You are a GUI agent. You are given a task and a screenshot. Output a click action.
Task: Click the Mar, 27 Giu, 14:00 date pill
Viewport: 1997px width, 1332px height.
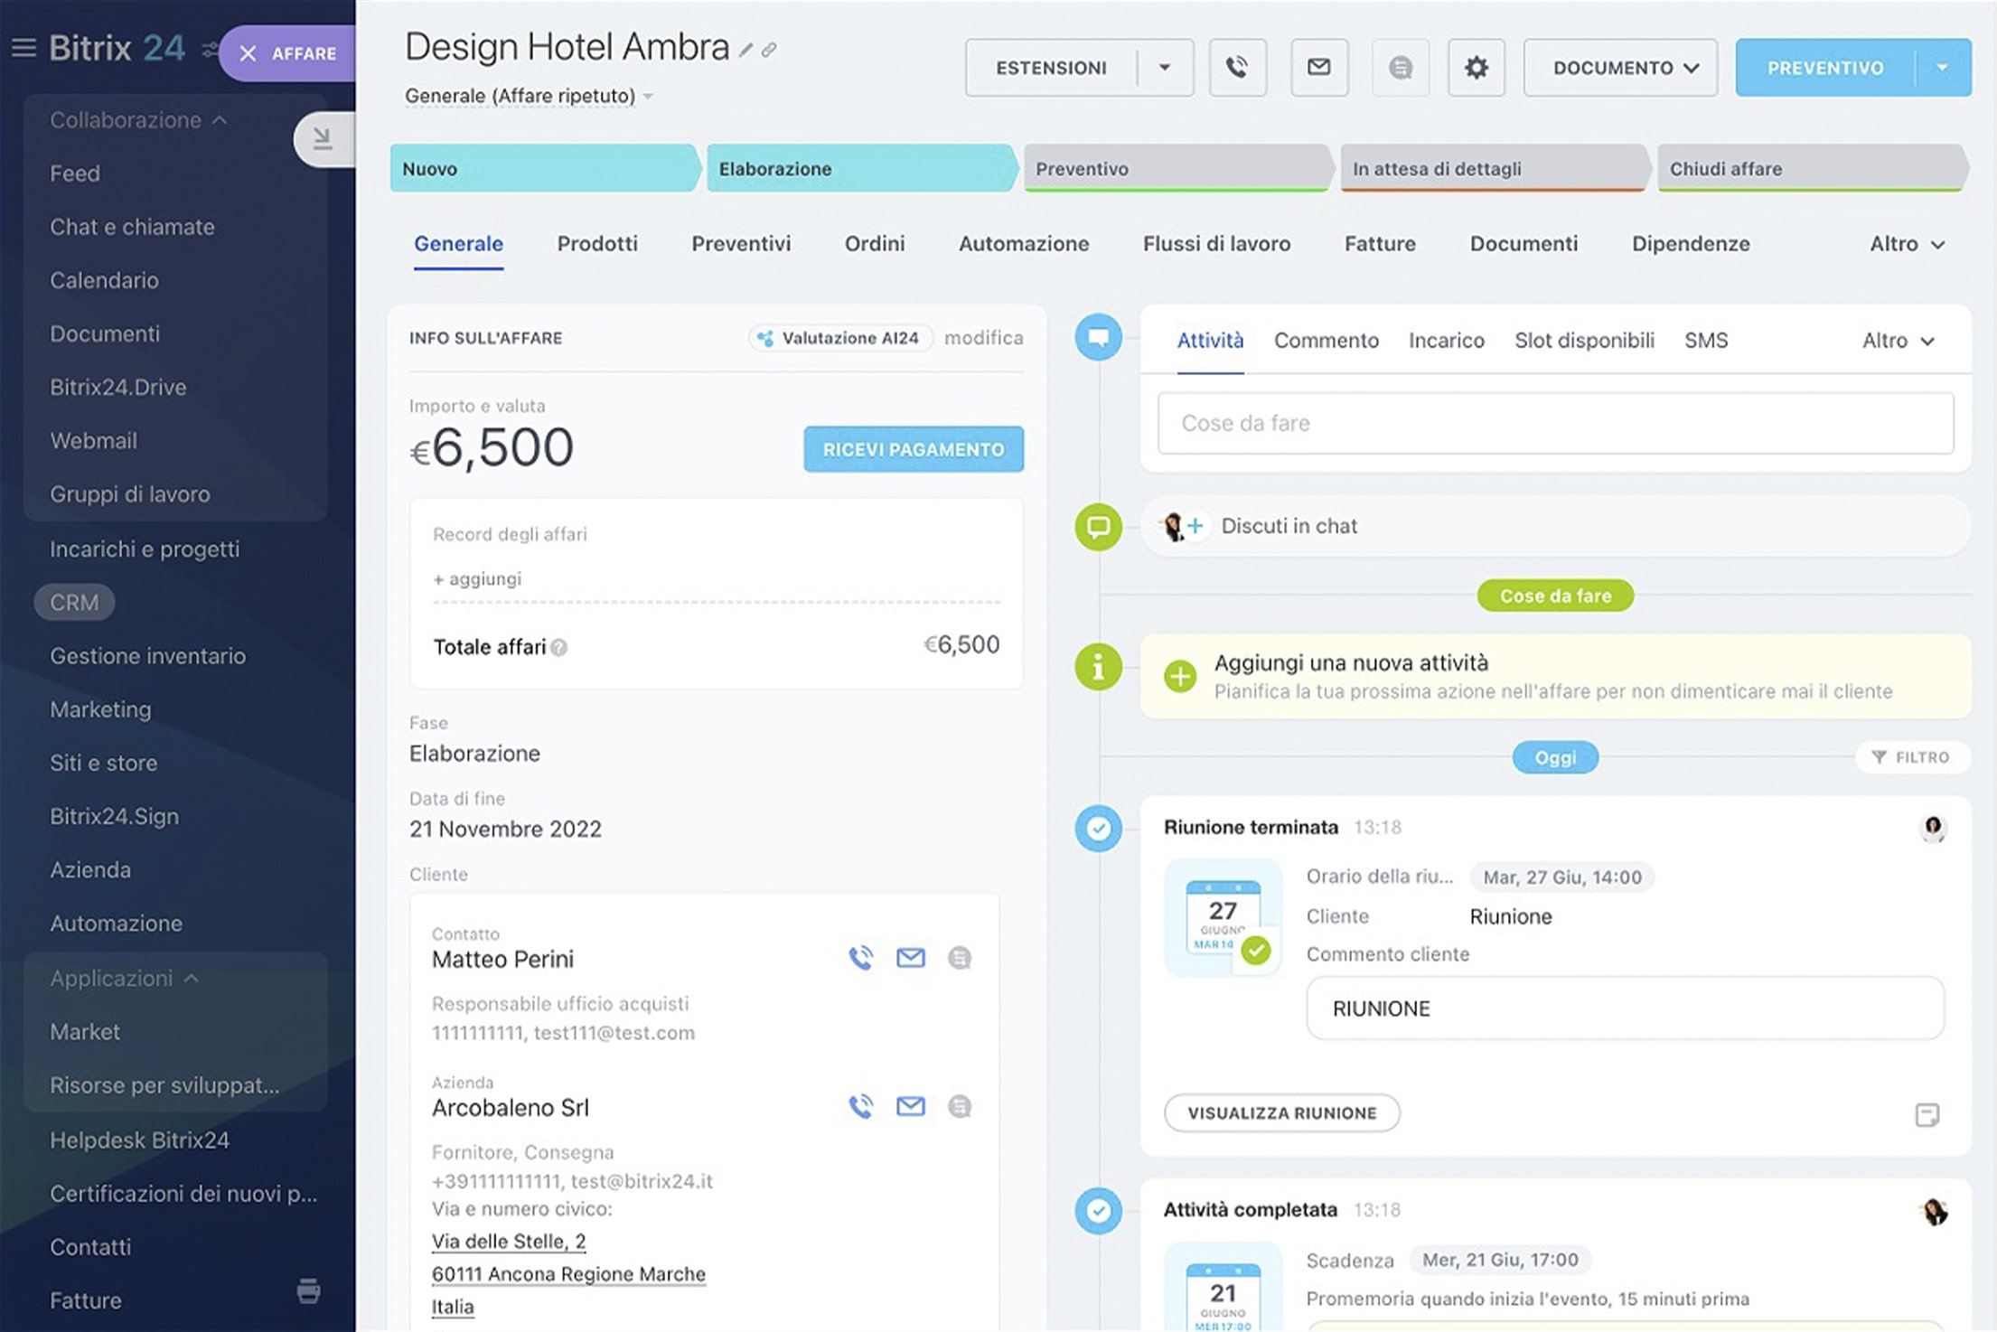click(1562, 877)
